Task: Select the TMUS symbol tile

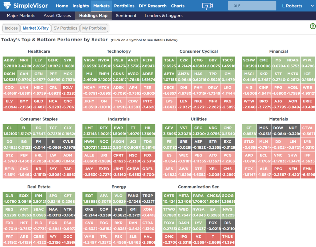Action: click(x=227, y=240)
